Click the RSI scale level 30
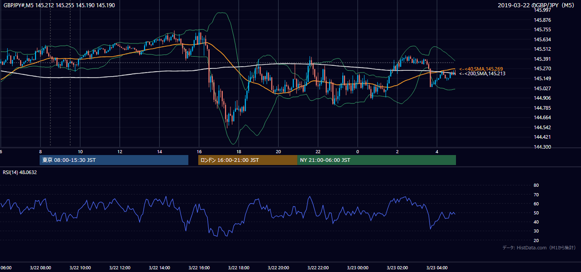This screenshot has height=272, width=581. [x=536, y=231]
